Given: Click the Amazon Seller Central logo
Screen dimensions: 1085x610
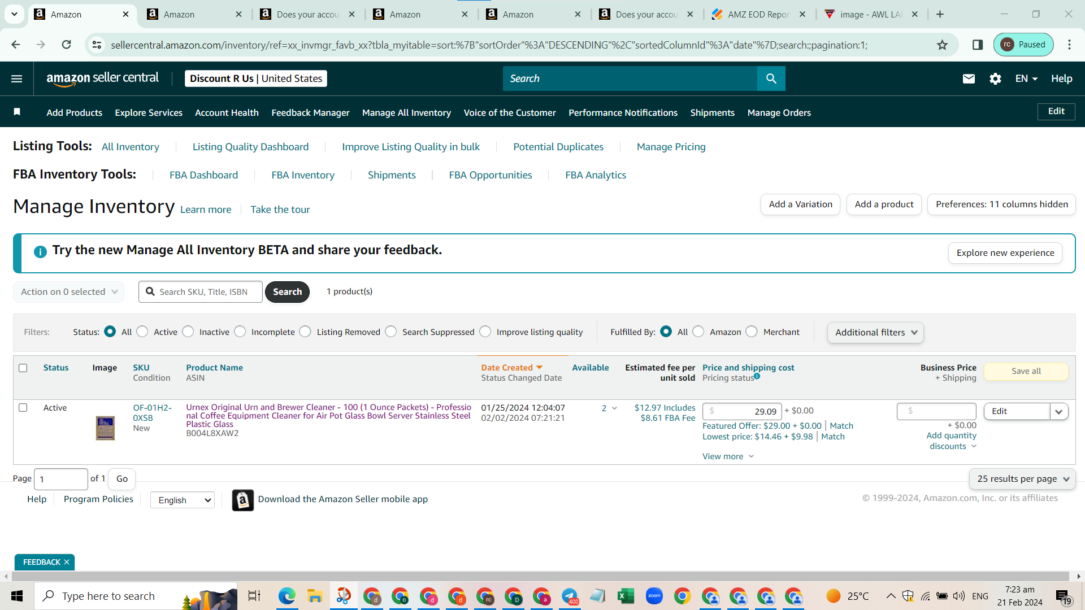Looking at the screenshot, I should [102, 79].
